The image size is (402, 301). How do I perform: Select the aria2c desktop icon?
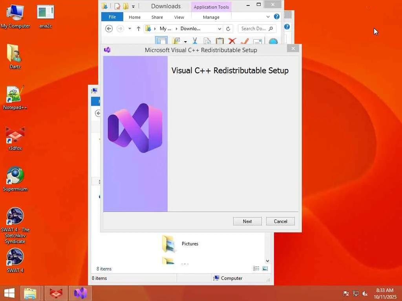click(x=46, y=16)
